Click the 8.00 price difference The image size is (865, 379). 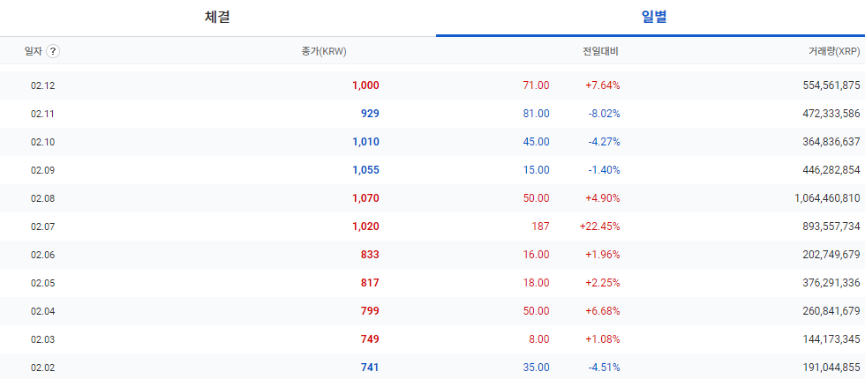tap(538, 338)
